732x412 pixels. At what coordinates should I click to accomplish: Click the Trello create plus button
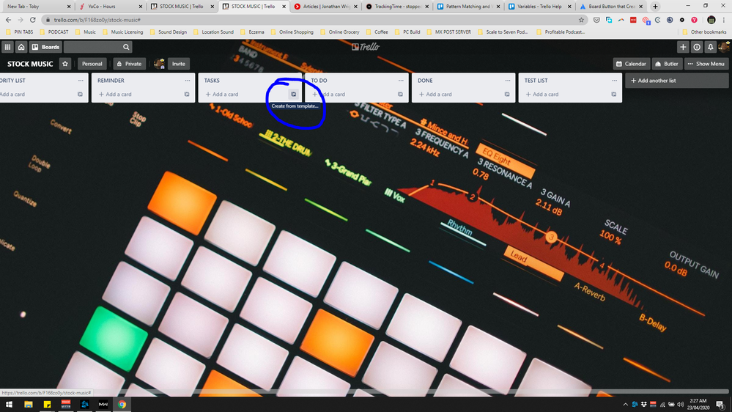click(683, 47)
